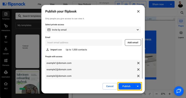Screen dimensions: 186x98
Task: Open the Automation panel
Action: [x=6, y=74]
